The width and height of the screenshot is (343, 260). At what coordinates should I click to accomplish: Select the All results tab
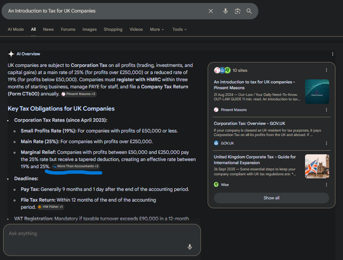[33, 29]
